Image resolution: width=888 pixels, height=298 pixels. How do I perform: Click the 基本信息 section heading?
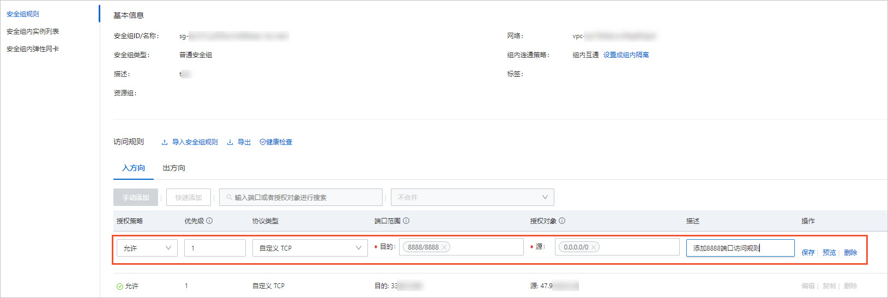point(129,15)
